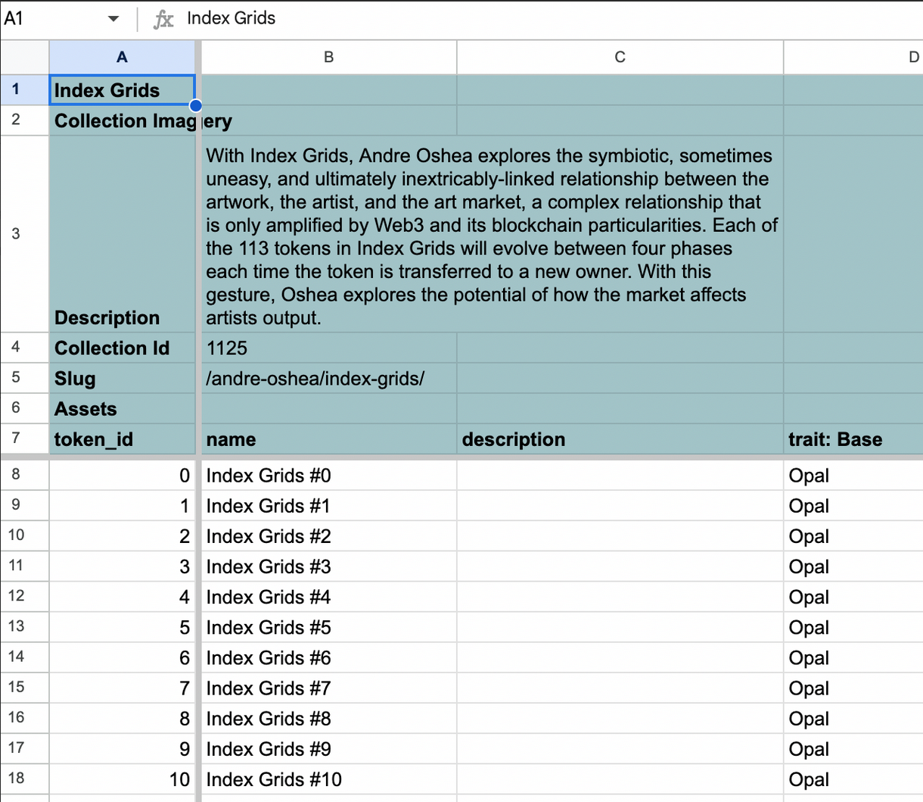Click the cell containing 1125
The width and height of the screenshot is (923, 802).
pos(328,348)
